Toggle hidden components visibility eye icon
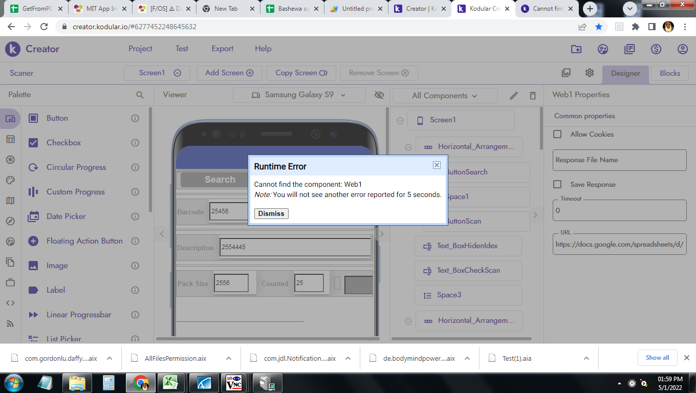The image size is (696, 393). [379, 95]
